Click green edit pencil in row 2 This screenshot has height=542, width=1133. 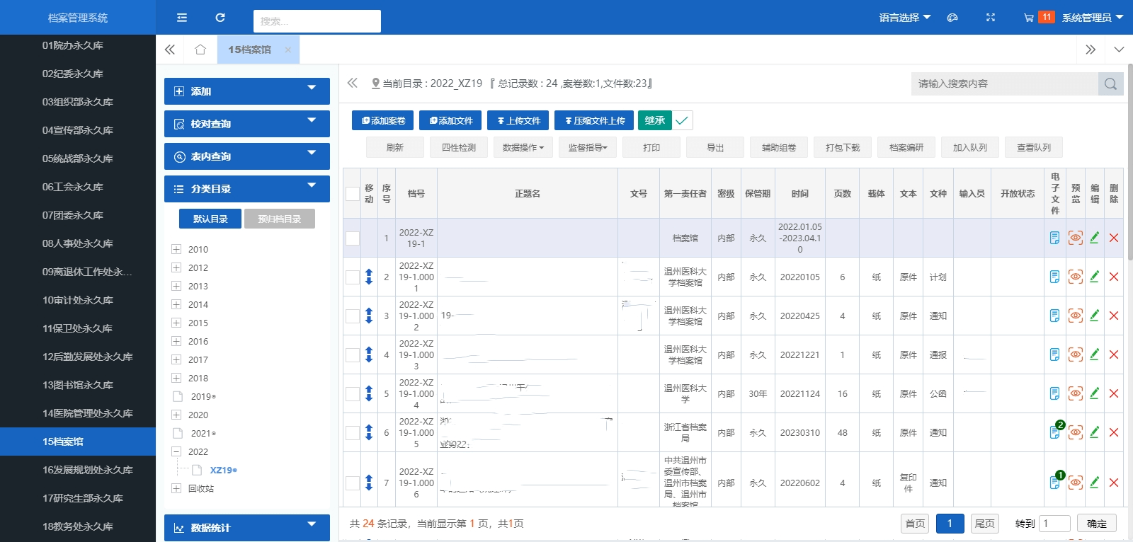pyautogui.click(x=1094, y=277)
